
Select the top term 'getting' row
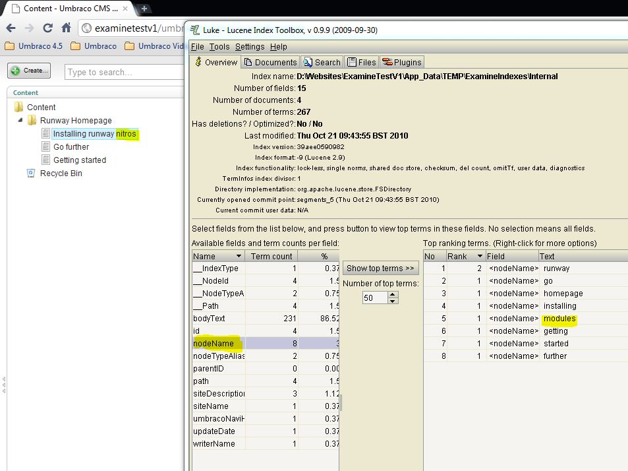[525, 331]
